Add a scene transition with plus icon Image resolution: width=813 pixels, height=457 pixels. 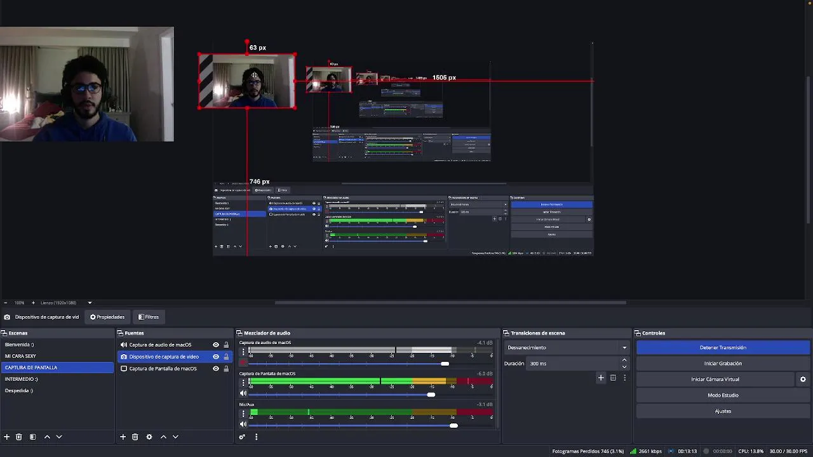pos(601,378)
